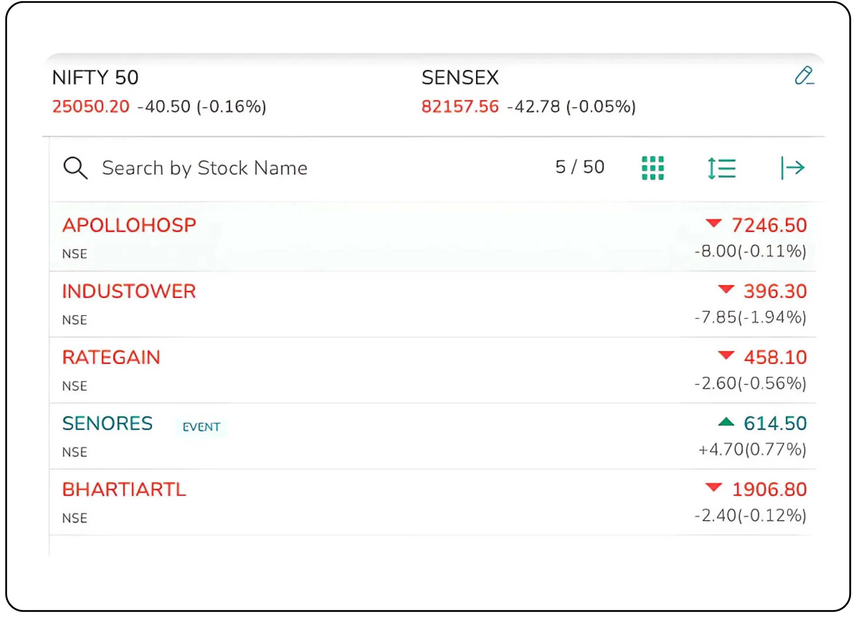Open INDUSTOWER stock details
This screenshot has width=857, height=617.
click(129, 291)
